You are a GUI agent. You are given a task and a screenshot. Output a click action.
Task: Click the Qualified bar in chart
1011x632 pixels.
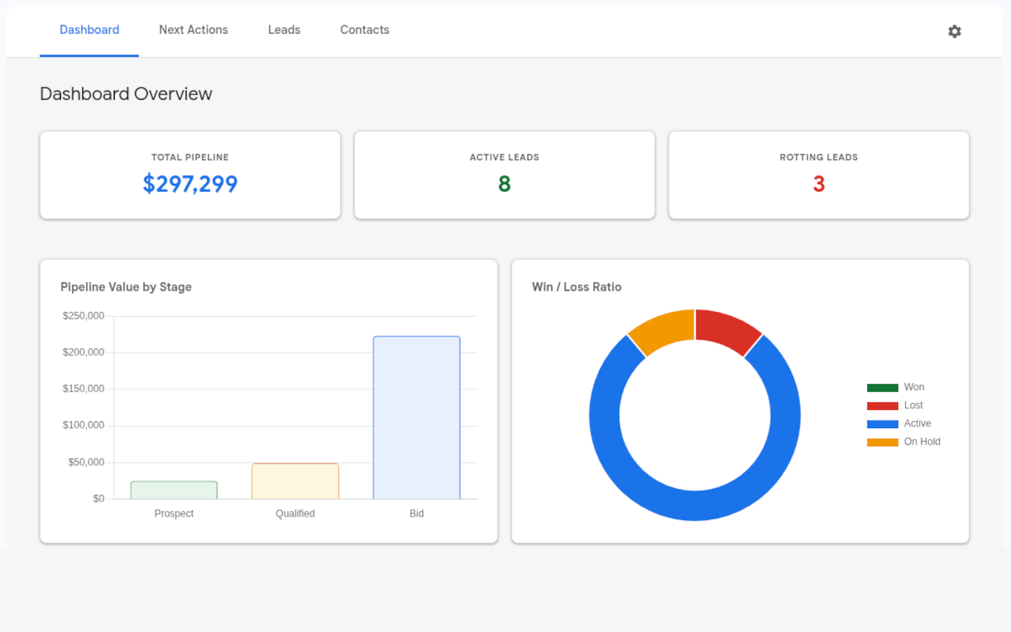295,481
